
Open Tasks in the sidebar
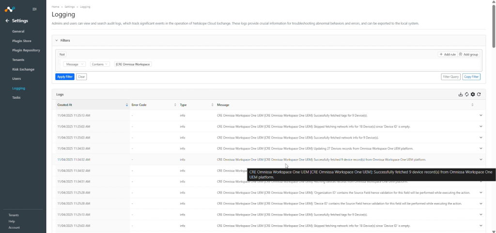point(16,97)
